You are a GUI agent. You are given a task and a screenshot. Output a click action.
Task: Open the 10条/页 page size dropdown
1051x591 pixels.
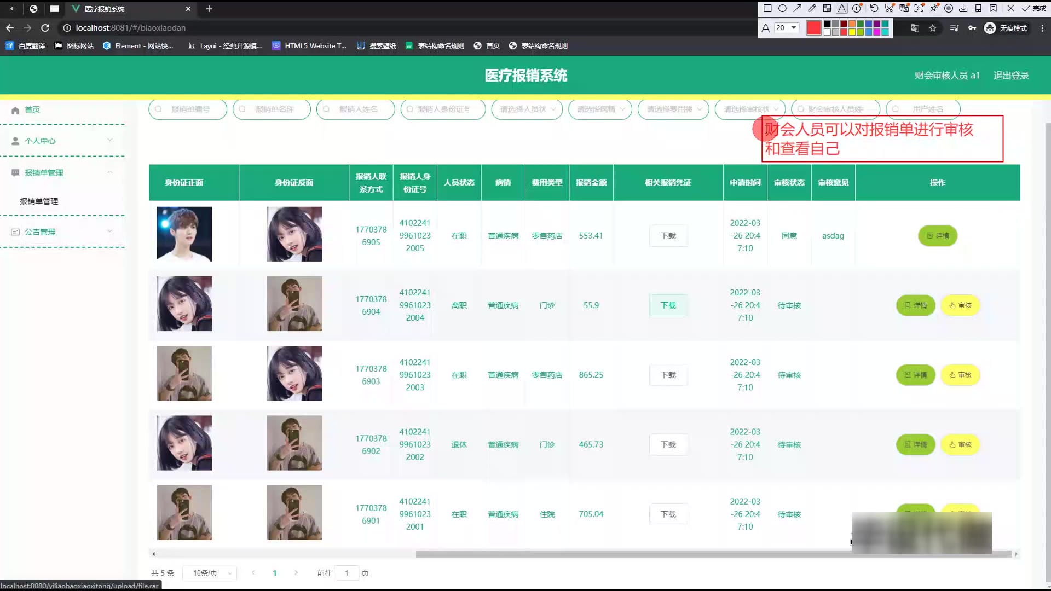coord(210,573)
